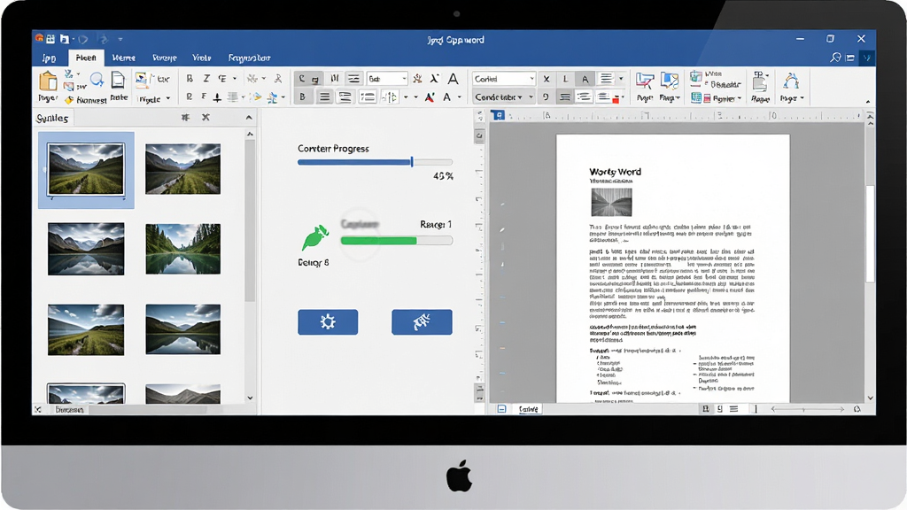Screen dimensions: 907x510
Task: Click the pin icon in the Syntles panel header
Action: (185, 118)
